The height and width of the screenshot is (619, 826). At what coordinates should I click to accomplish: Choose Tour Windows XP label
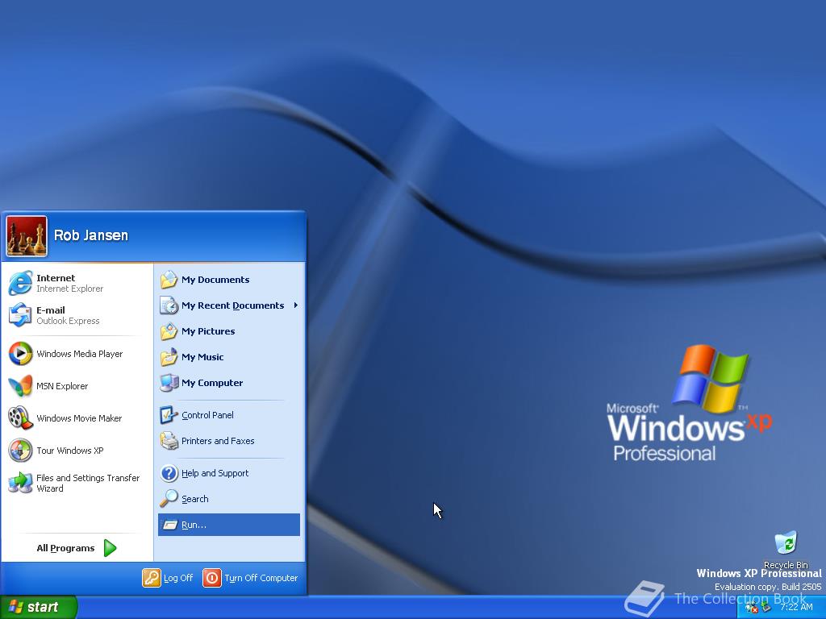pyautogui.click(x=70, y=451)
